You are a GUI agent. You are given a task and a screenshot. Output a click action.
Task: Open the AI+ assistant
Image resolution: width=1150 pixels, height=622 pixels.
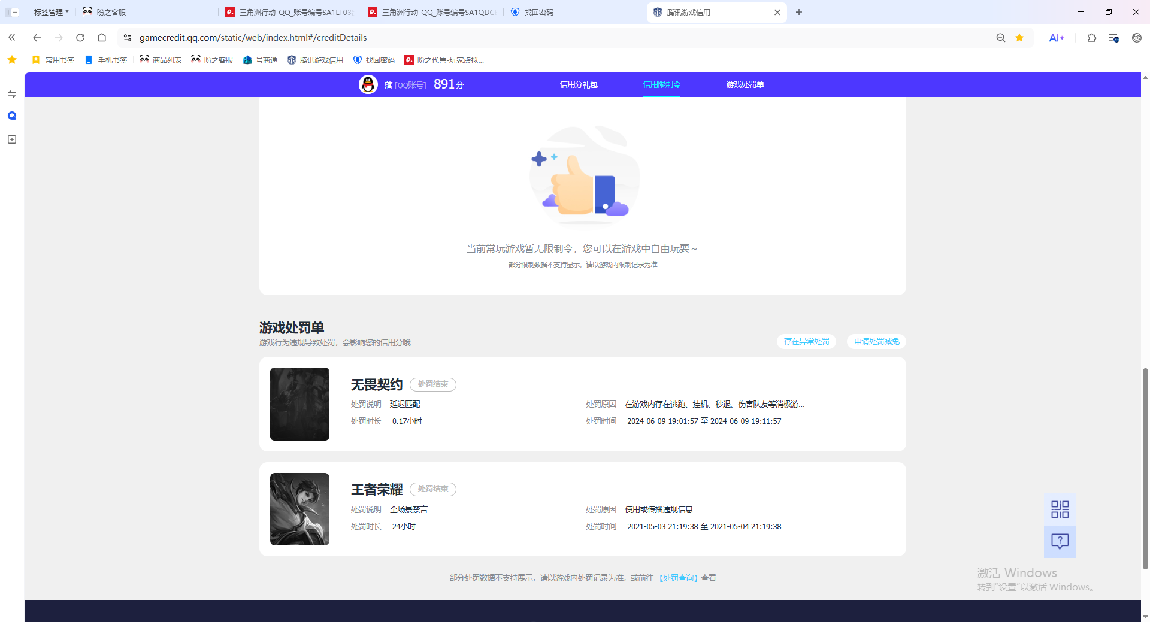click(1057, 38)
